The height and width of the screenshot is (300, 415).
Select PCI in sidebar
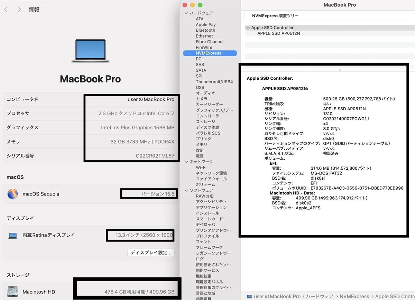[x=199, y=59]
